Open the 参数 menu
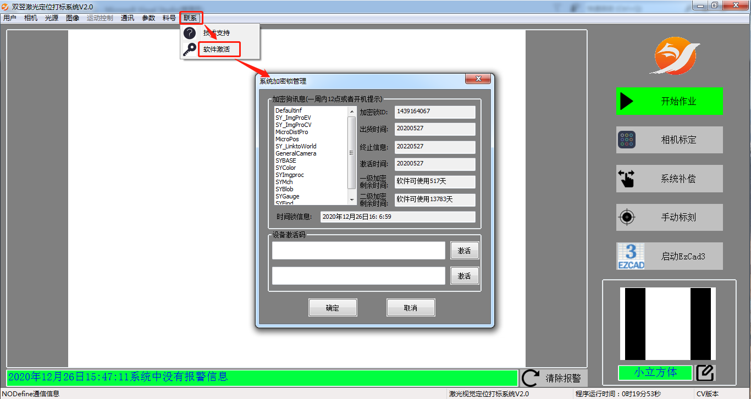Viewport: 751px width, 399px height. click(x=148, y=18)
